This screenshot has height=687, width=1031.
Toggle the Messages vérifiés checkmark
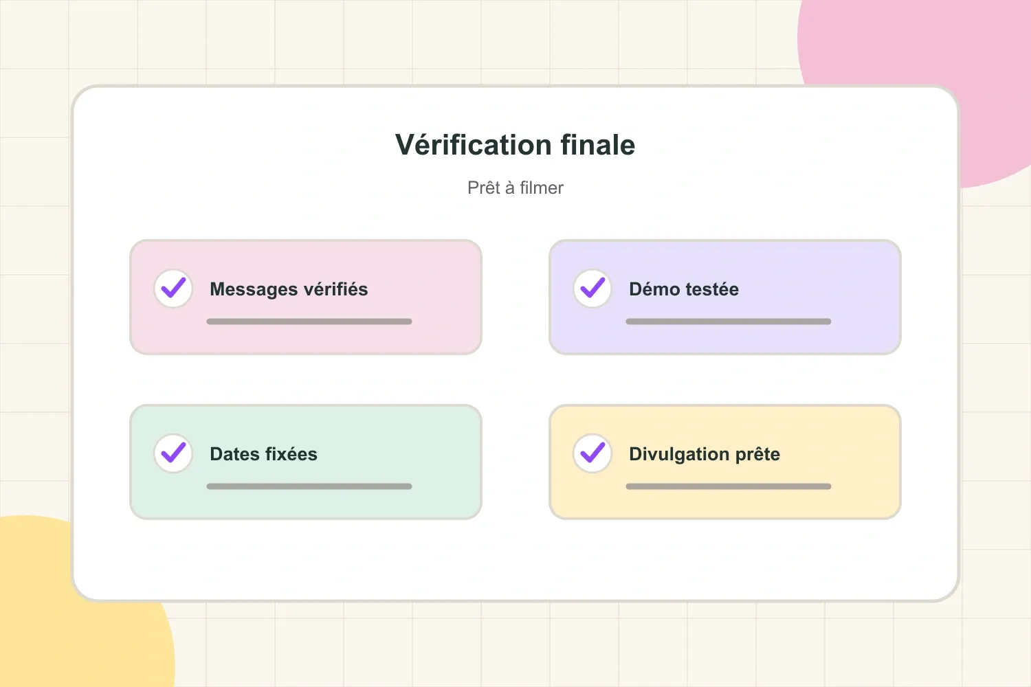(173, 289)
